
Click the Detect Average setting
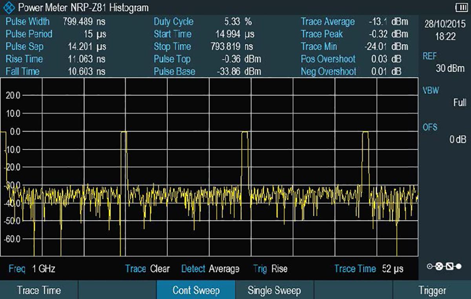coord(210,269)
